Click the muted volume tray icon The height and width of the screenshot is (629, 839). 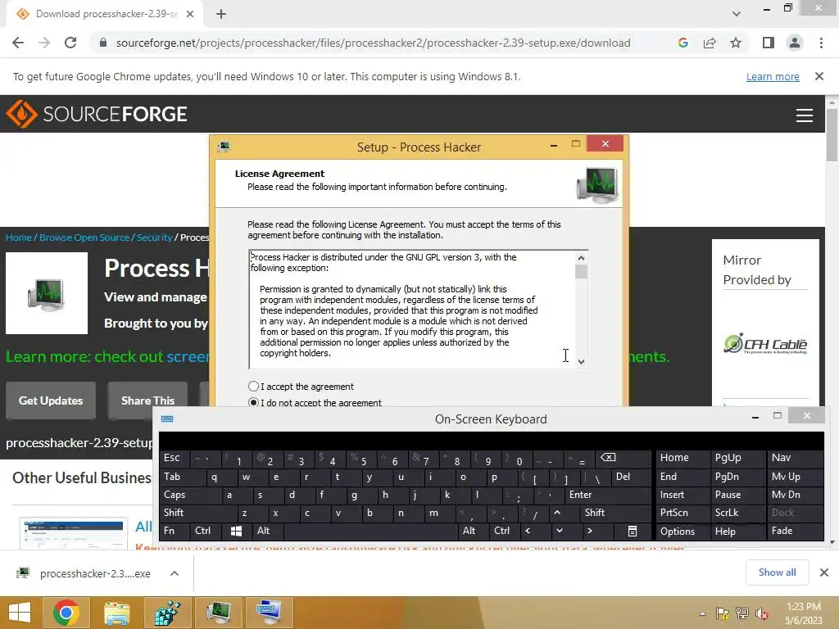[762, 613]
